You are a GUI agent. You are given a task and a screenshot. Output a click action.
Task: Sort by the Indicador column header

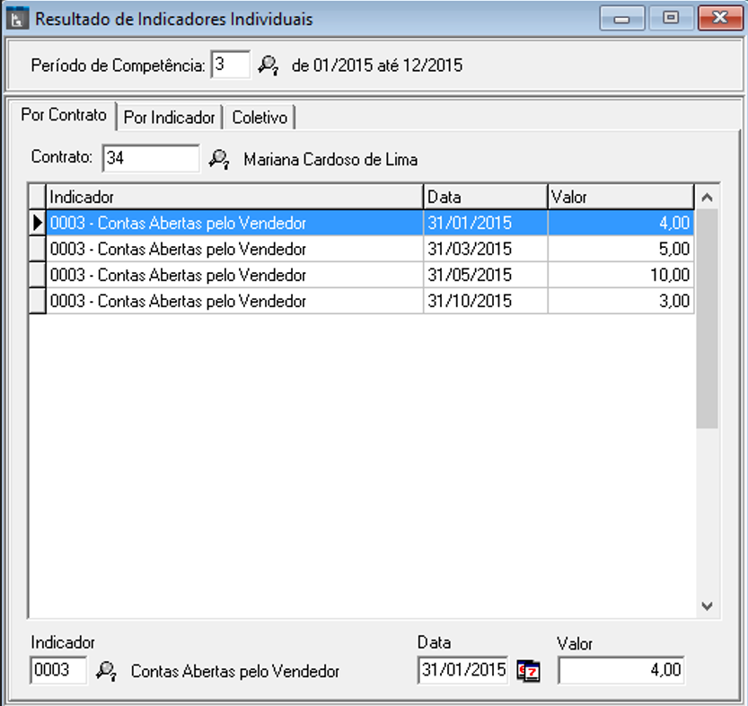[233, 196]
